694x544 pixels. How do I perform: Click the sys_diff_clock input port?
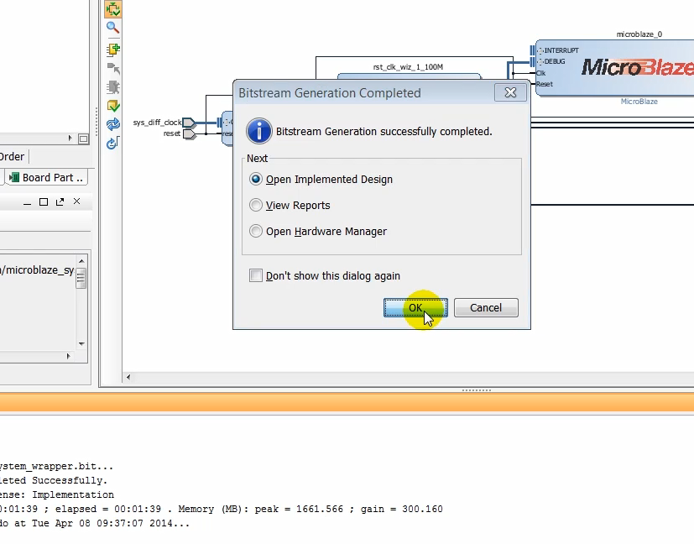189,123
